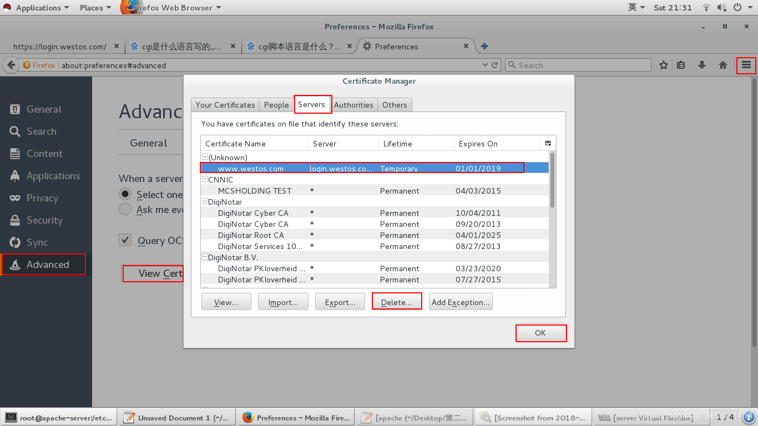Switch to the Others tab

pyautogui.click(x=395, y=105)
